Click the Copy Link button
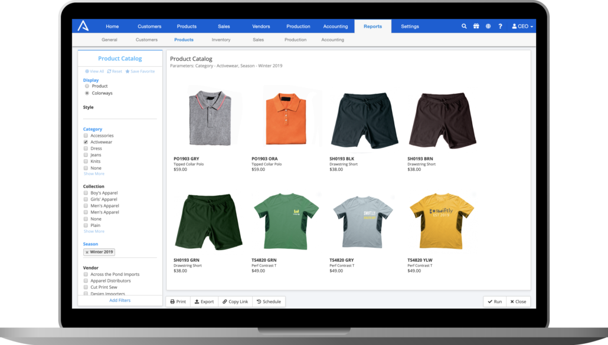 click(235, 301)
